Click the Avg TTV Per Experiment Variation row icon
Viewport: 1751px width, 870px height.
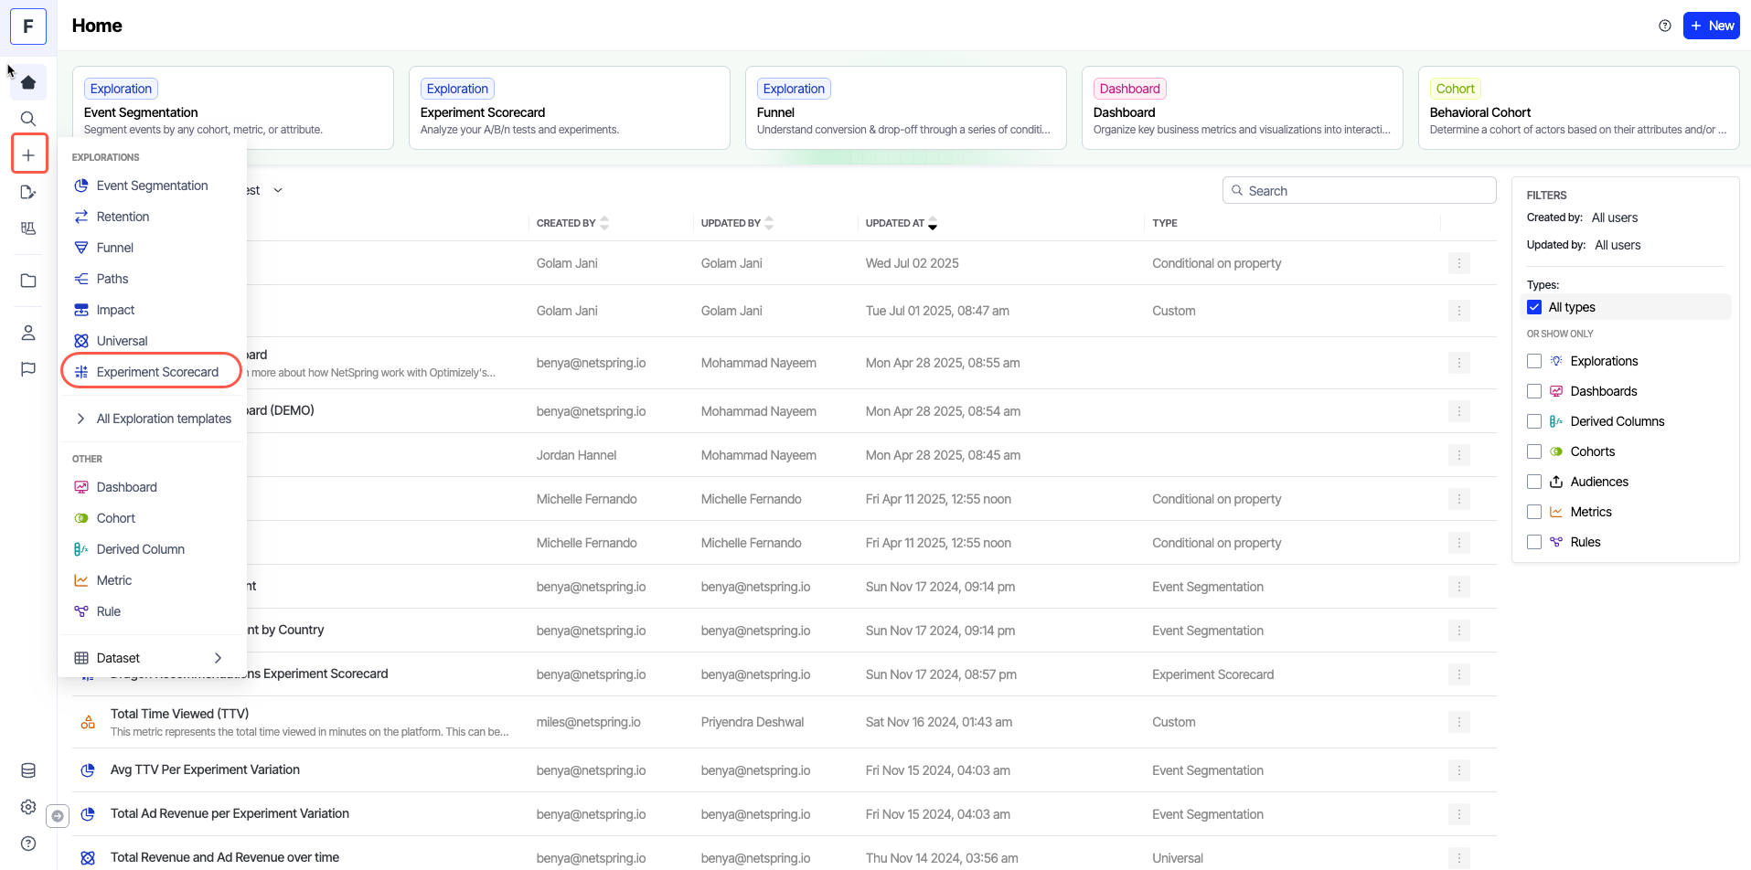88,770
